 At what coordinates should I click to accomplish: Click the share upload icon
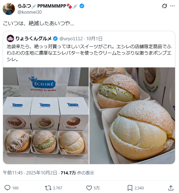pyautogui.click(x=171, y=188)
